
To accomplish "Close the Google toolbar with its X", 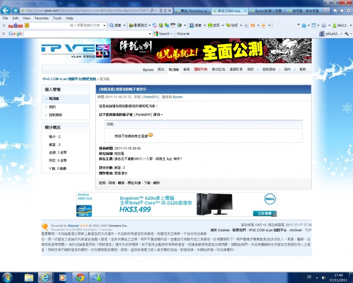I will pyautogui.click(x=4, y=33).
